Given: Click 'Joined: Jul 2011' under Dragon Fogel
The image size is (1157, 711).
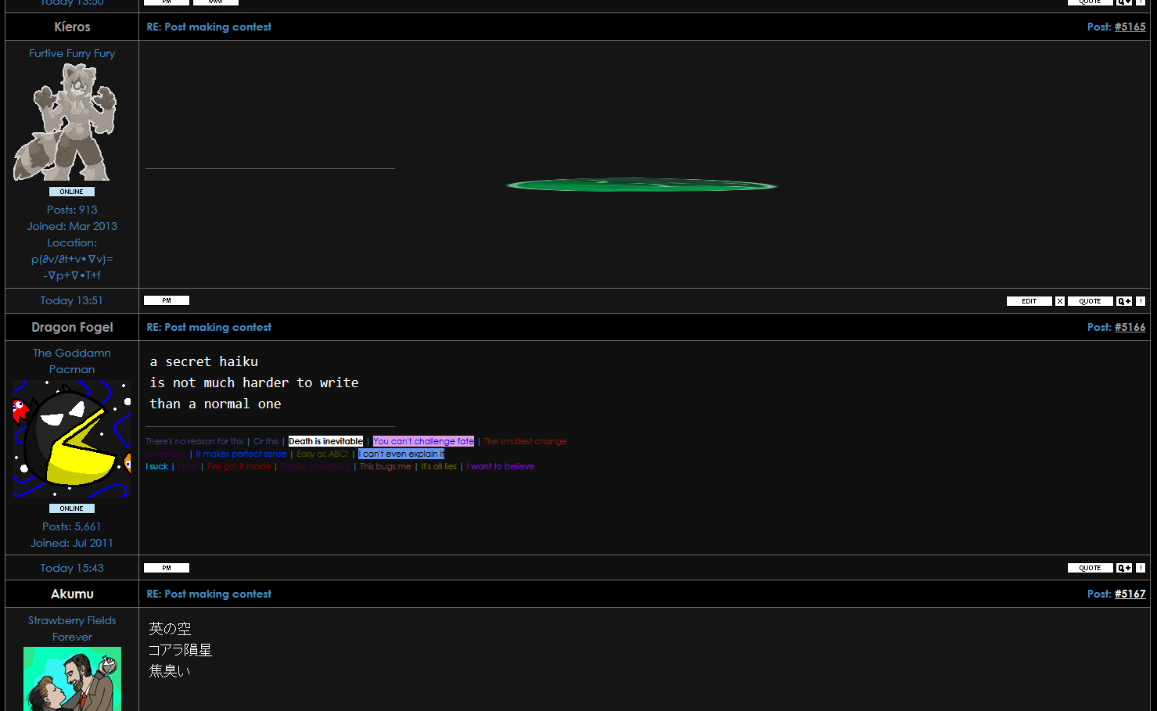Looking at the screenshot, I should 72,543.
